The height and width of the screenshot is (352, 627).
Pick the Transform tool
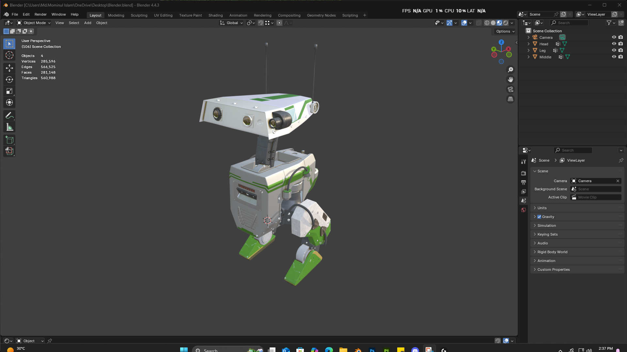coord(9,102)
